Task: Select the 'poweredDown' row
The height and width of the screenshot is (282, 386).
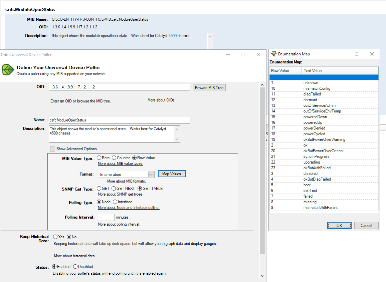Action: (x=324, y=117)
